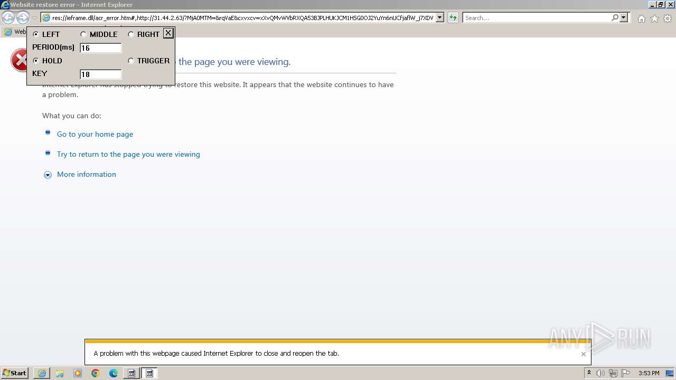The width and height of the screenshot is (676, 380).
Task: Click the IE logo in the title bar
Action: pos(5,5)
